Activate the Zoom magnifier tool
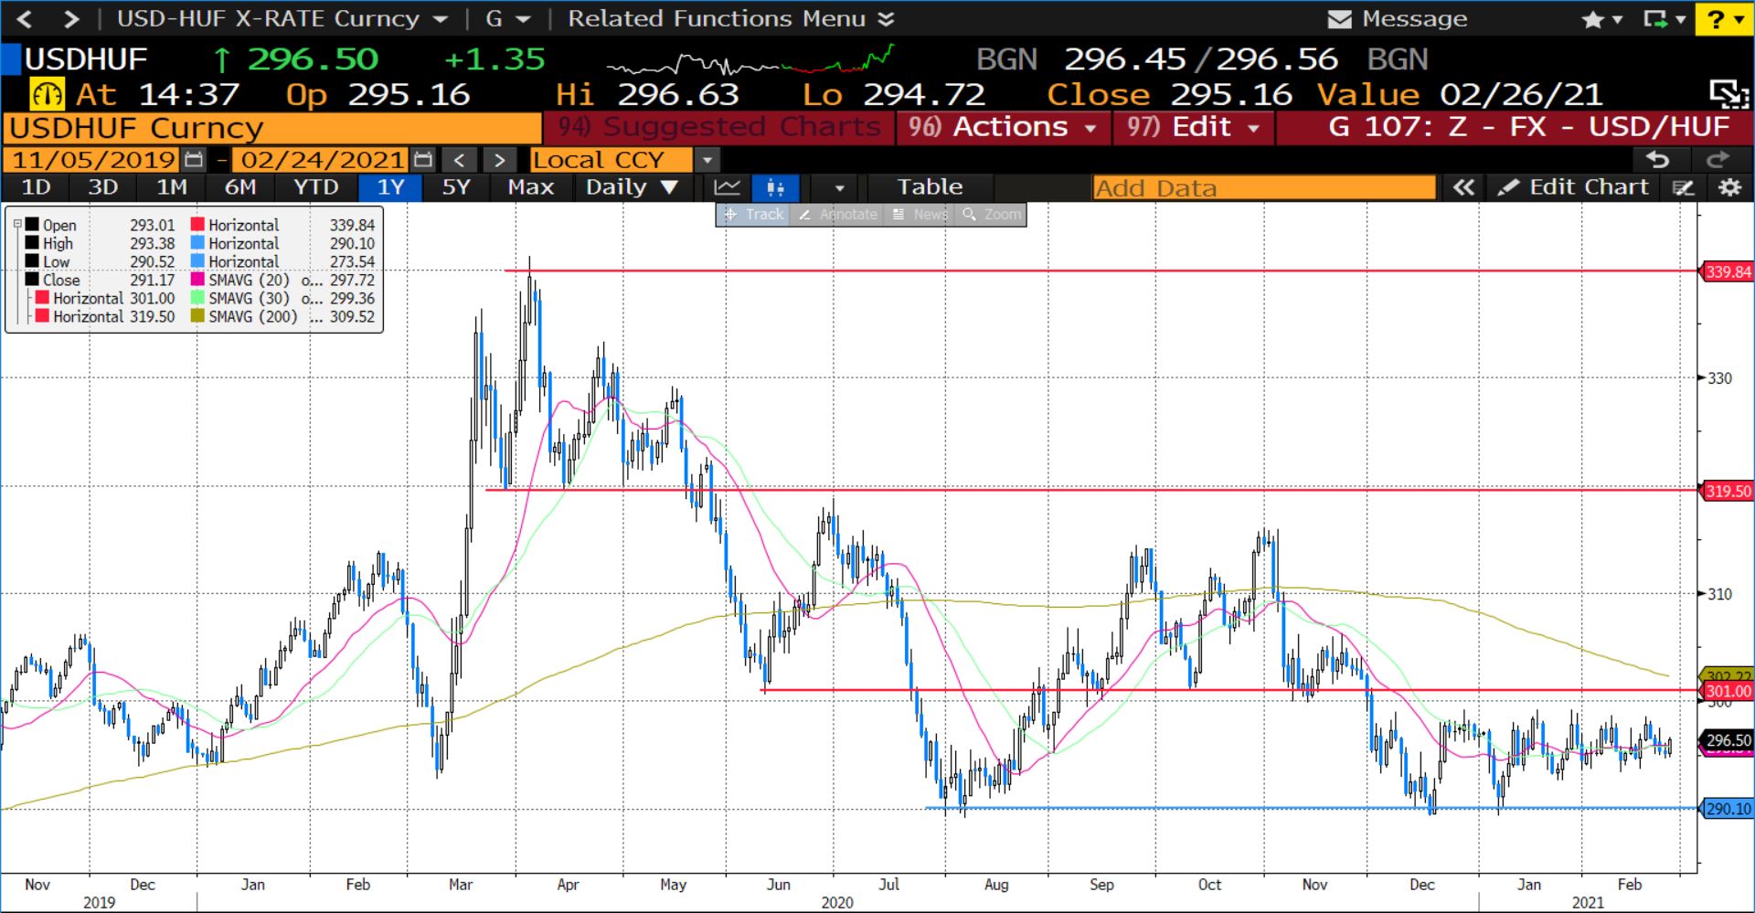The width and height of the screenshot is (1755, 913). pyautogui.click(x=991, y=214)
